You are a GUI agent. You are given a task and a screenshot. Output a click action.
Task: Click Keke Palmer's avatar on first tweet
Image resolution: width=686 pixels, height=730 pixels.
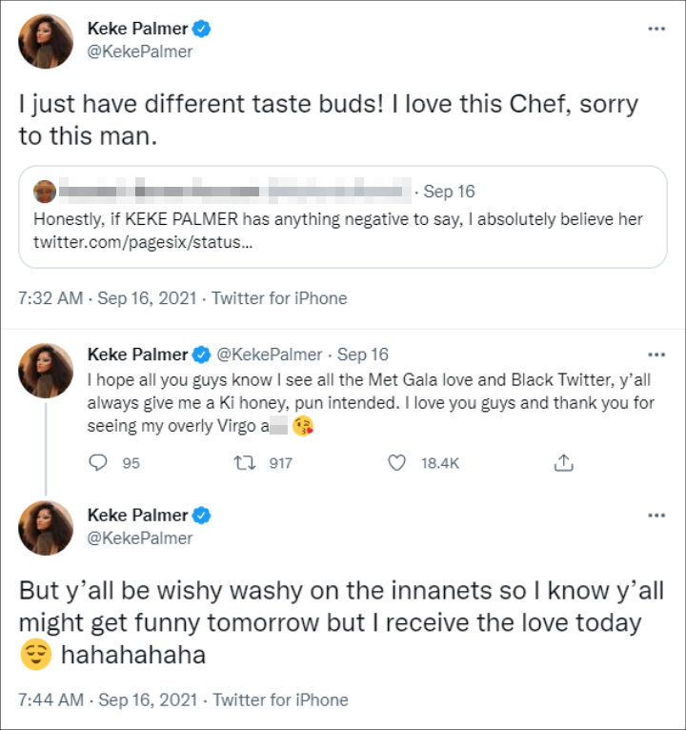[x=46, y=41]
